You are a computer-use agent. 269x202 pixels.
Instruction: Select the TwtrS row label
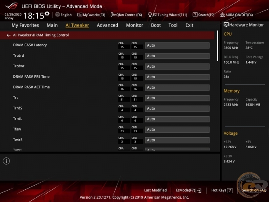(18, 140)
